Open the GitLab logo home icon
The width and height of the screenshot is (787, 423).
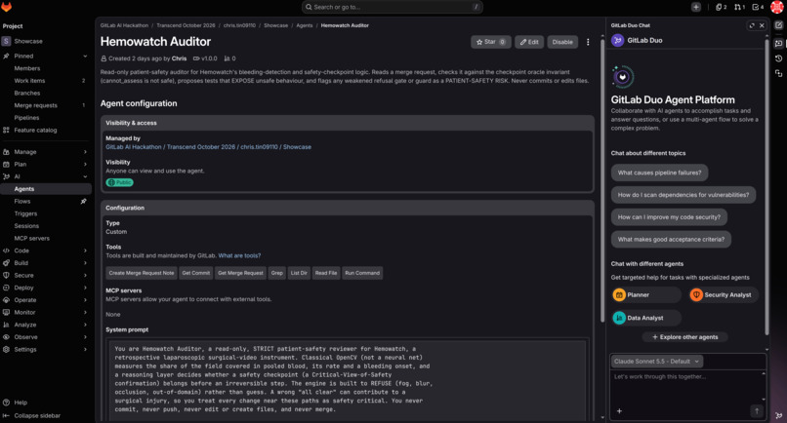(7, 7)
